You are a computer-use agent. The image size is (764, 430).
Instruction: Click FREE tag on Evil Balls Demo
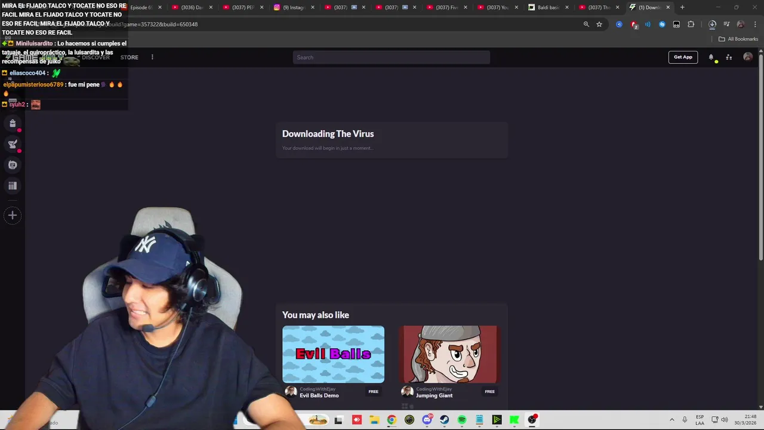373,392
